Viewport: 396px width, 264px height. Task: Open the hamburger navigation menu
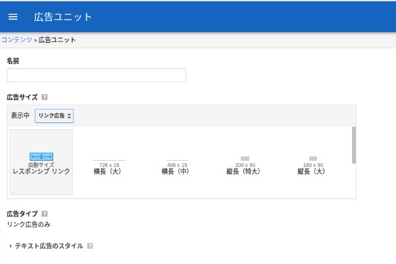[x=13, y=17]
